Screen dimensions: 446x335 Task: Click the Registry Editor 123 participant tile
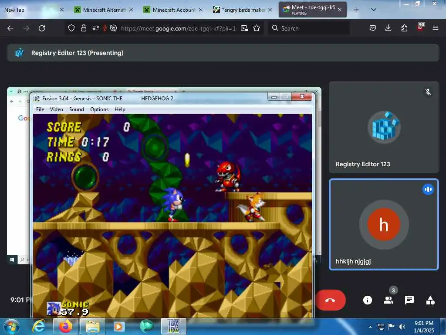pos(384,127)
